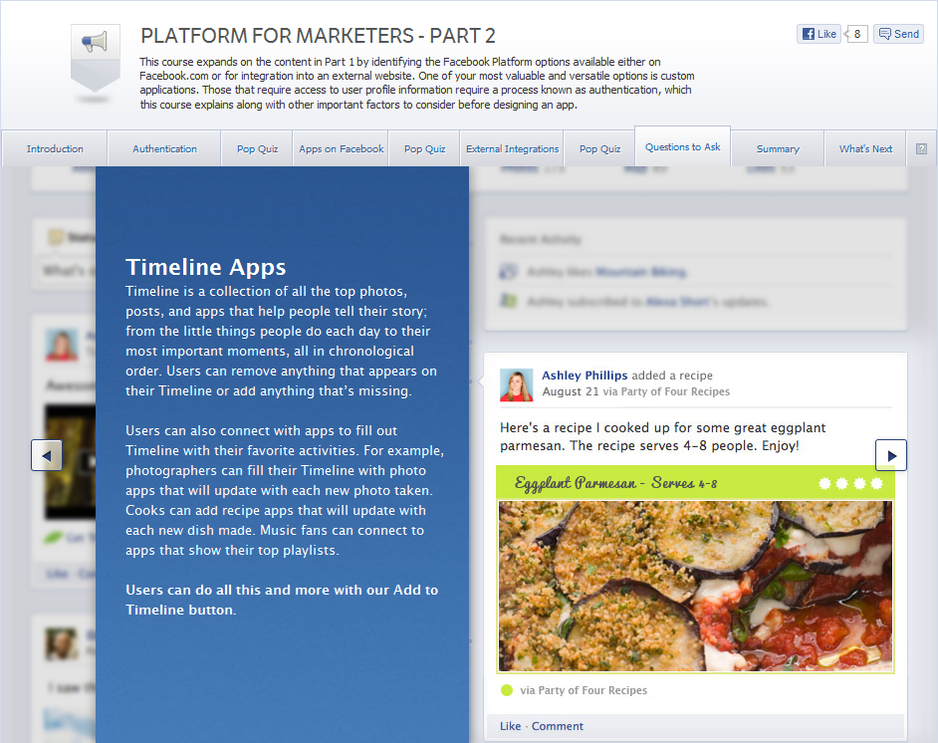Click the Eggplant Parmesan recipe photo
This screenshot has height=743, width=938.
(695, 587)
